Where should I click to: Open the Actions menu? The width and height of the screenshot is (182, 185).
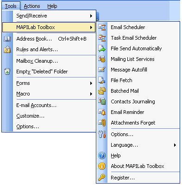point(32,6)
